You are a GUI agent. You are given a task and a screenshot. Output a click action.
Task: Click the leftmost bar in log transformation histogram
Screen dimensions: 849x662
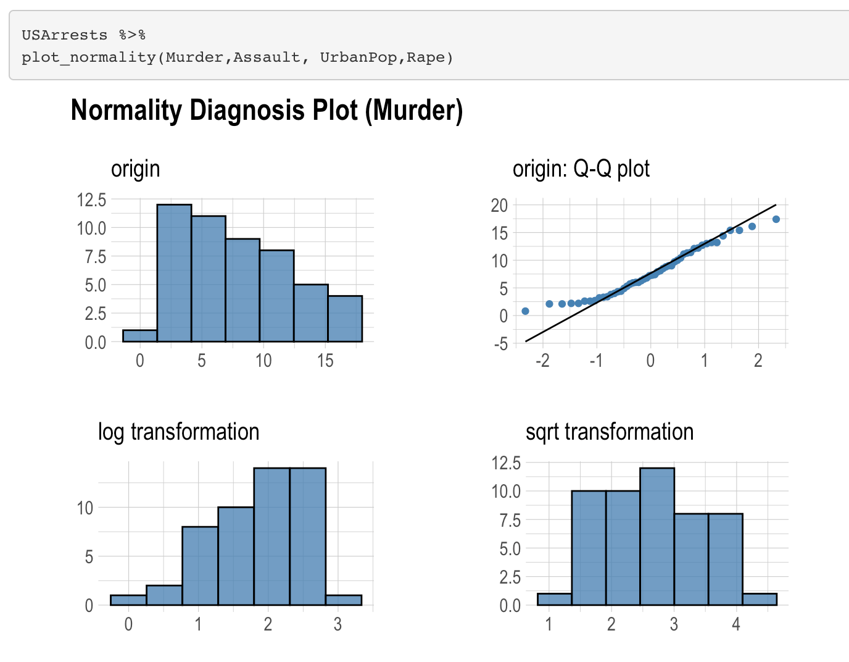128,600
